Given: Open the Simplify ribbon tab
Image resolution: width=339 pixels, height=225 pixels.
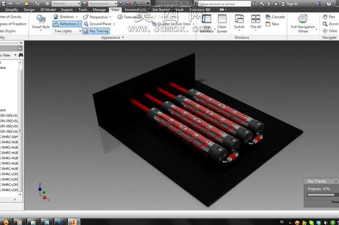Looking at the screenshot, I should click(x=12, y=10).
